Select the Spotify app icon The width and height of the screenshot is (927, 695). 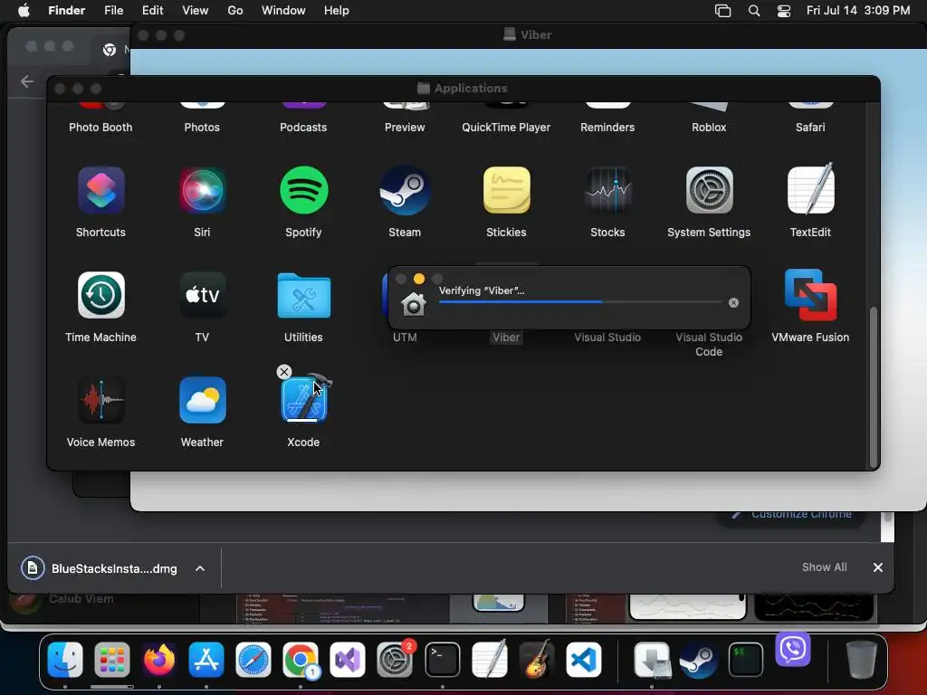(303, 190)
